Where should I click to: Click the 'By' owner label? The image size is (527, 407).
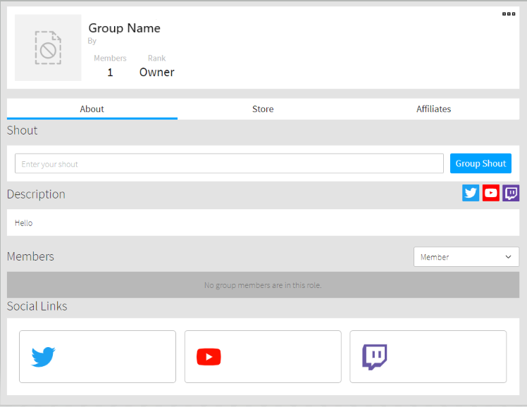[x=92, y=41]
